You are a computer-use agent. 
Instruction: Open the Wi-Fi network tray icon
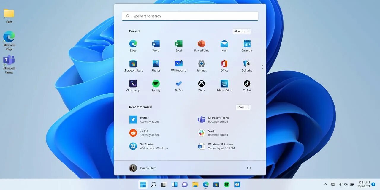click(340, 184)
